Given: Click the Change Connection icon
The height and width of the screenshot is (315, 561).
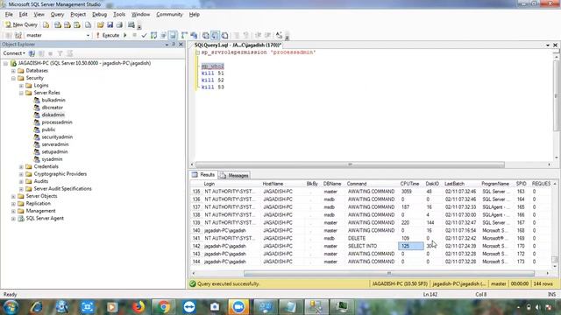Looking at the screenshot, I should 18,35.
